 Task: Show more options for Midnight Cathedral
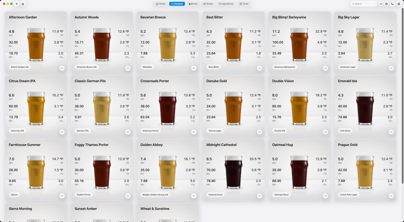259,196
